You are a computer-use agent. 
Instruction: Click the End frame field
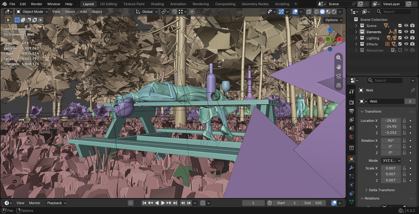coord(313,203)
